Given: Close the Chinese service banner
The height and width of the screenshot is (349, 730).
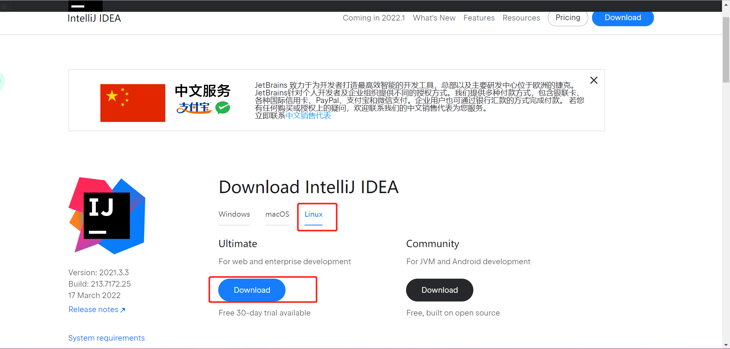Looking at the screenshot, I should pos(594,80).
